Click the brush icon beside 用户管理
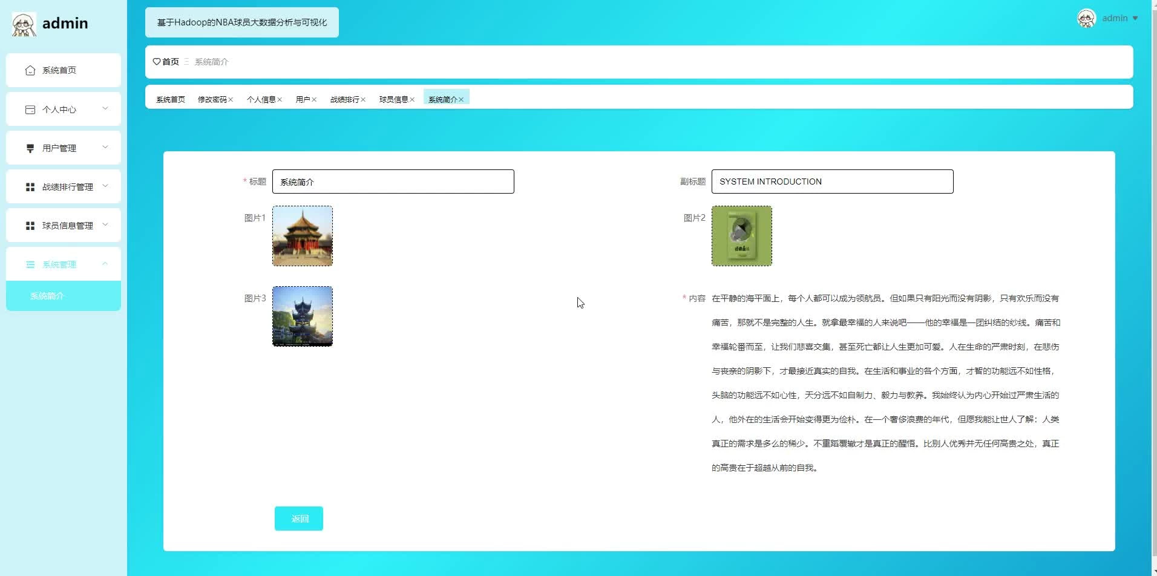Screen dimensions: 1157x576 coord(30,148)
